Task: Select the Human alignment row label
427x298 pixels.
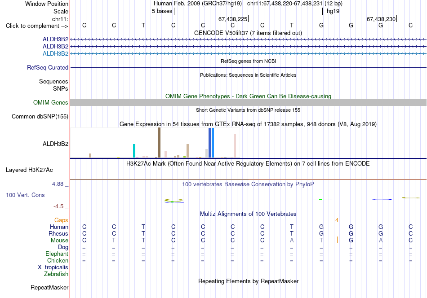Action: click(59, 227)
